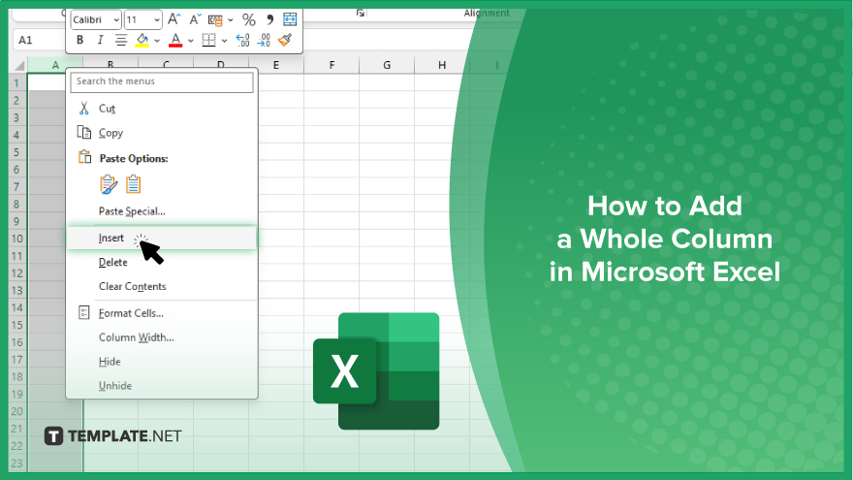Decrease font size with small A
The width and height of the screenshot is (853, 480).
195,19
